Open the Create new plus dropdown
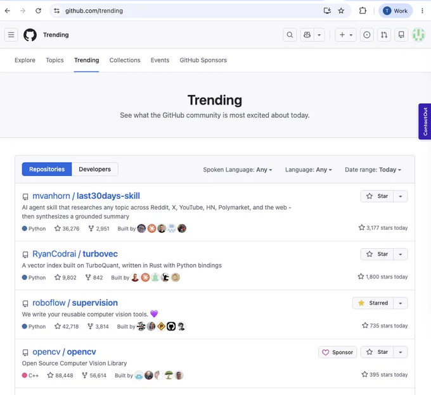Screen dimensions: 431x395 346,35
